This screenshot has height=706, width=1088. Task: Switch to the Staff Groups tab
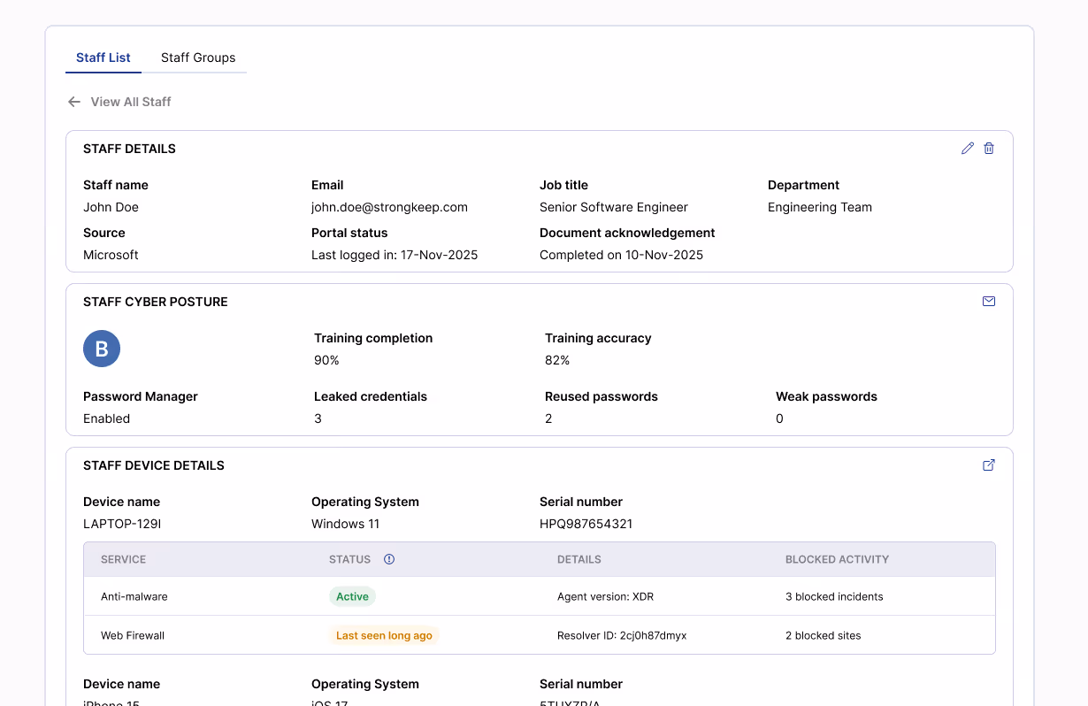pos(198,58)
